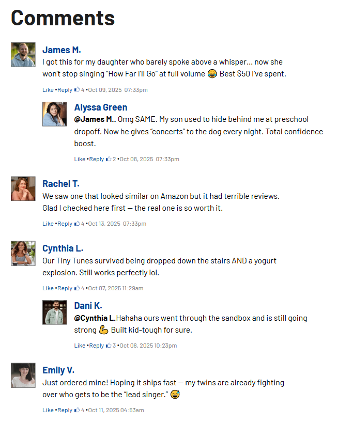Click thumbs-up icon on Alyssa Green's reply
The width and height of the screenshot is (338, 423).
109,159
